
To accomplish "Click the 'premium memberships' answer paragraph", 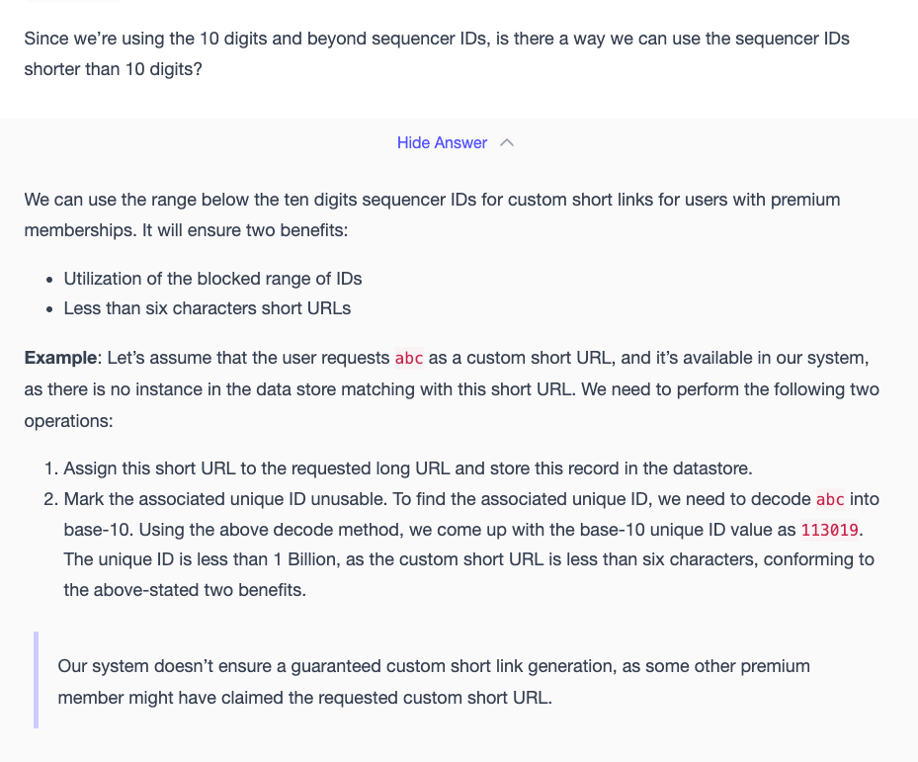I will (432, 214).
